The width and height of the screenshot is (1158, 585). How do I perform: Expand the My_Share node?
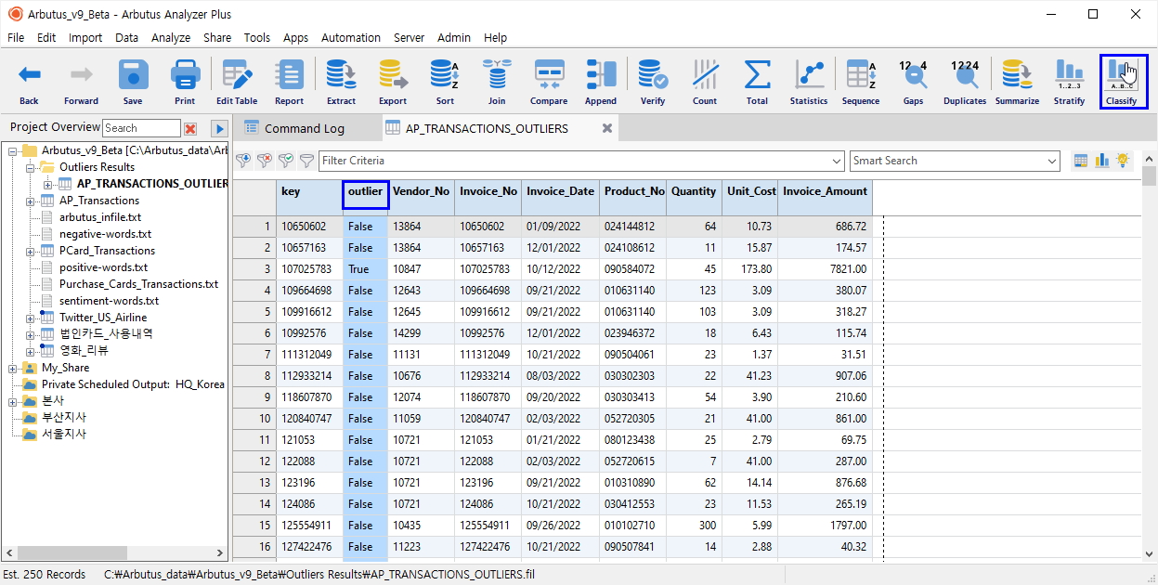pyautogui.click(x=13, y=368)
